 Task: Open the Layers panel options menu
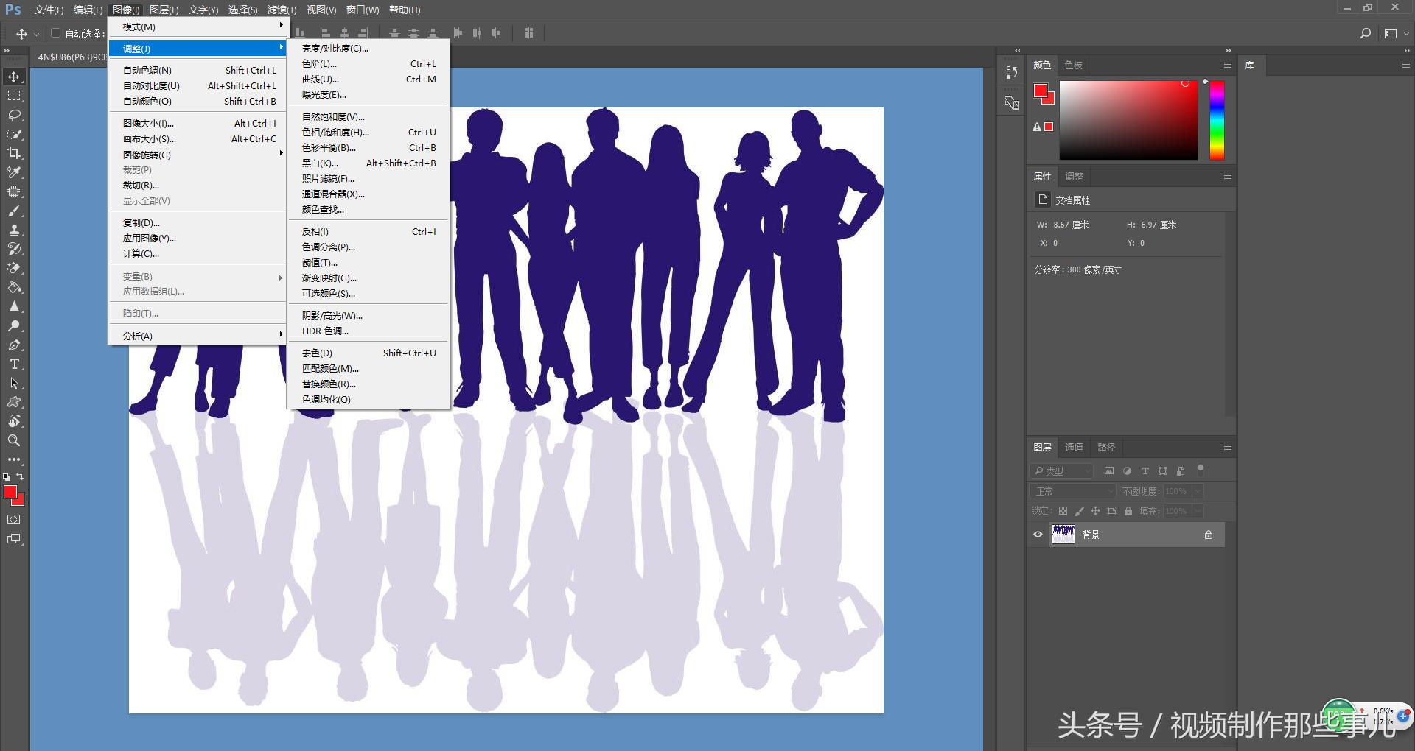tap(1227, 447)
